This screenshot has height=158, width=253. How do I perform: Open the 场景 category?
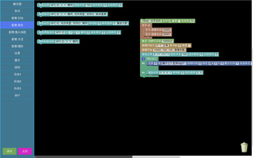click(x=17, y=53)
